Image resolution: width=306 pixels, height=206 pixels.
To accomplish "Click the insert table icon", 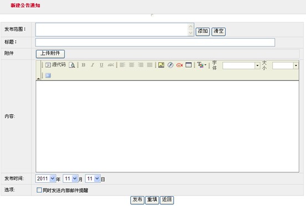I will click(x=188, y=65).
